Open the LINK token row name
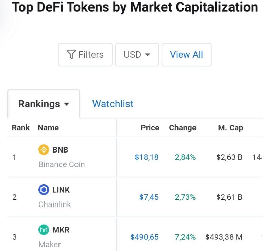 coord(61,190)
